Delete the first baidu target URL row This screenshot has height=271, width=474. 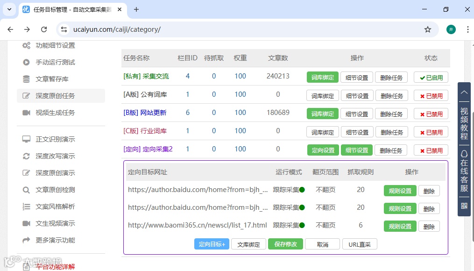(x=429, y=191)
